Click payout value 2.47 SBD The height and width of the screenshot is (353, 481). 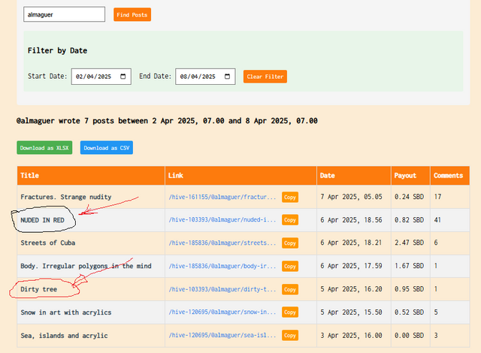click(409, 243)
